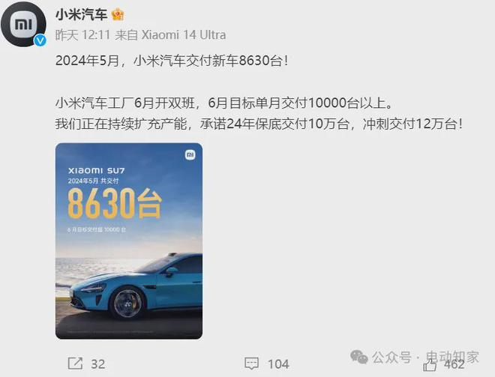Click the repost share icon

point(75,364)
